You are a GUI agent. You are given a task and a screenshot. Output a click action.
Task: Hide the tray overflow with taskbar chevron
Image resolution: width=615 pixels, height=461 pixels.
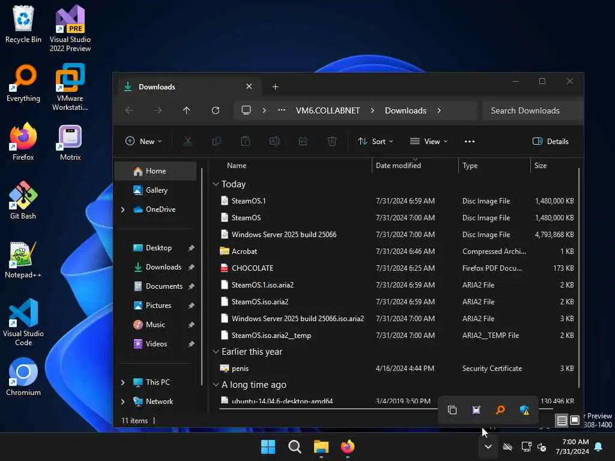pyautogui.click(x=488, y=447)
